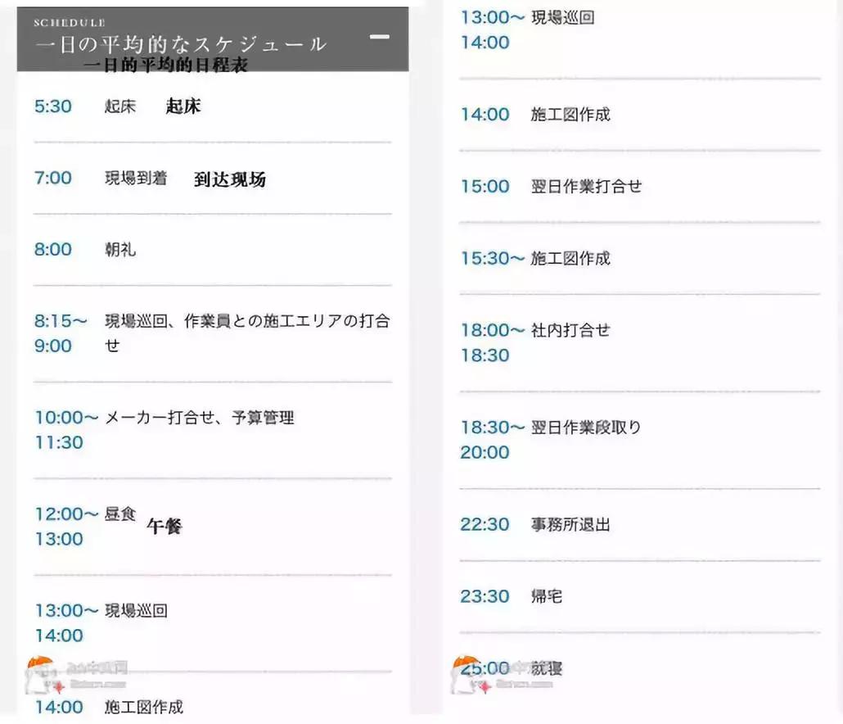Collapse the schedule panel with the minus button
The width and height of the screenshot is (843, 724).
(x=378, y=37)
